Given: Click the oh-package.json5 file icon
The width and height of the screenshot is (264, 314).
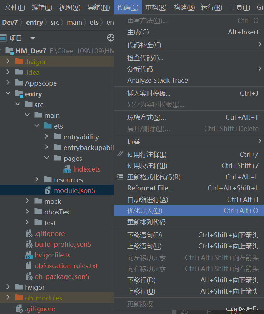Looking at the screenshot, I should point(29,276).
